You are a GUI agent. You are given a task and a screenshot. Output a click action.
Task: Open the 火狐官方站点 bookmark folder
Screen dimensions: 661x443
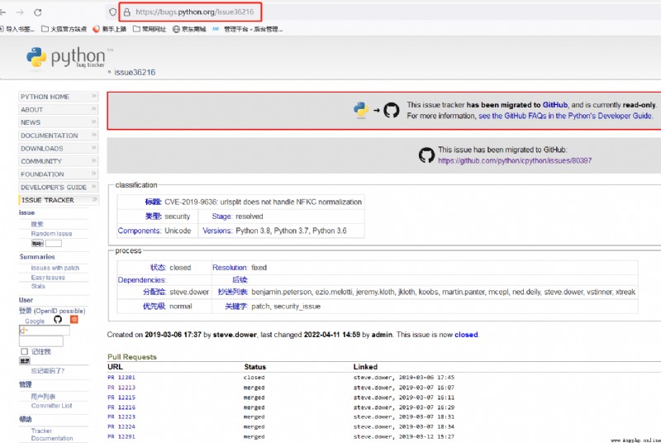pos(64,29)
